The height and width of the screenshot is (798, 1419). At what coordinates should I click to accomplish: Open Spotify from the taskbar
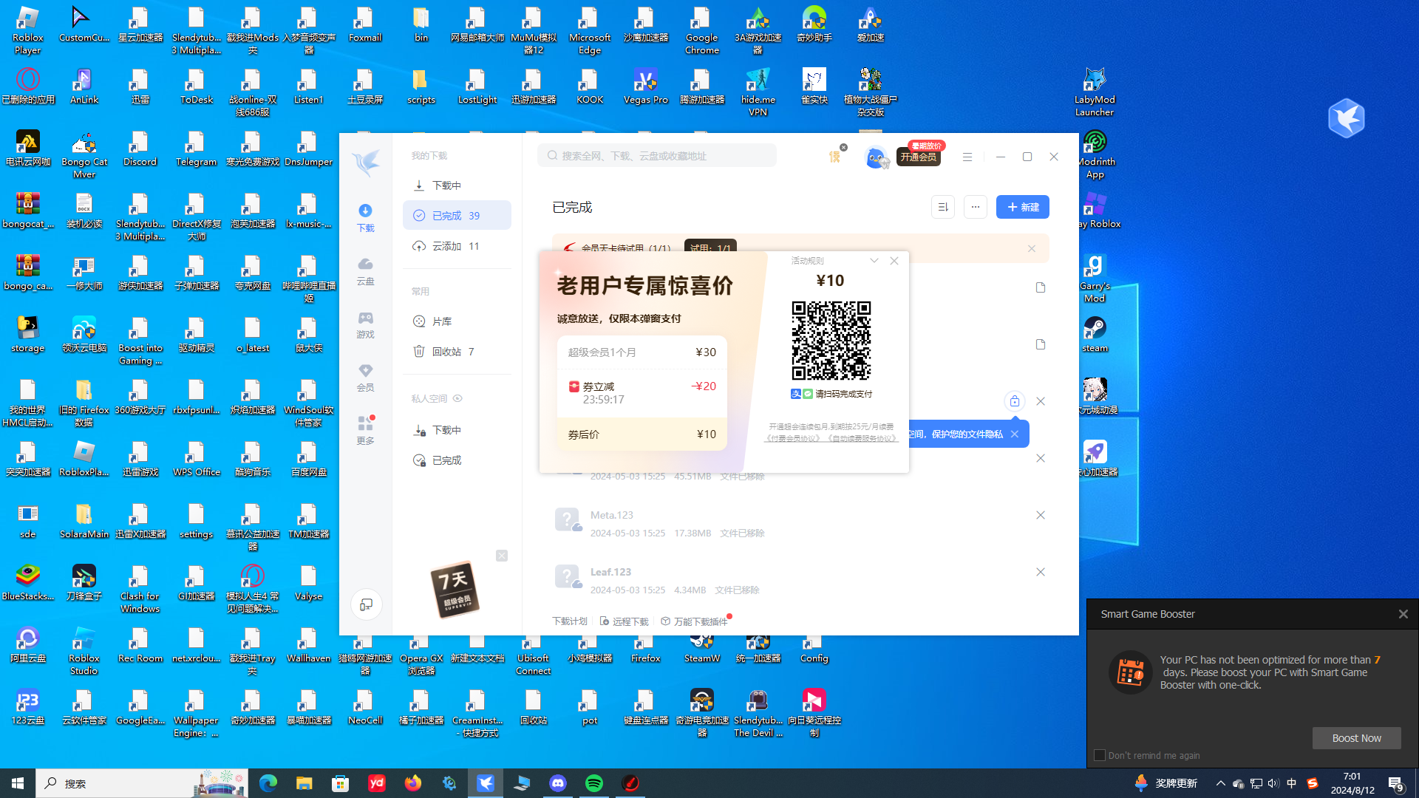click(594, 783)
